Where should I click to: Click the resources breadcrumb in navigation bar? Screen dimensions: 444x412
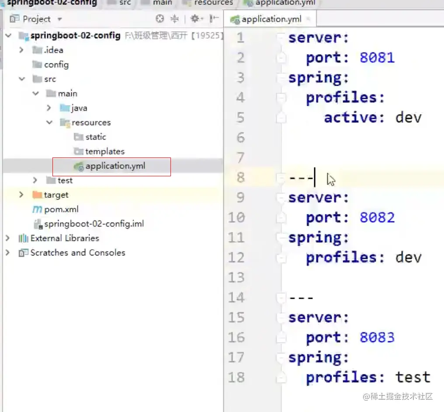tap(214, 3)
